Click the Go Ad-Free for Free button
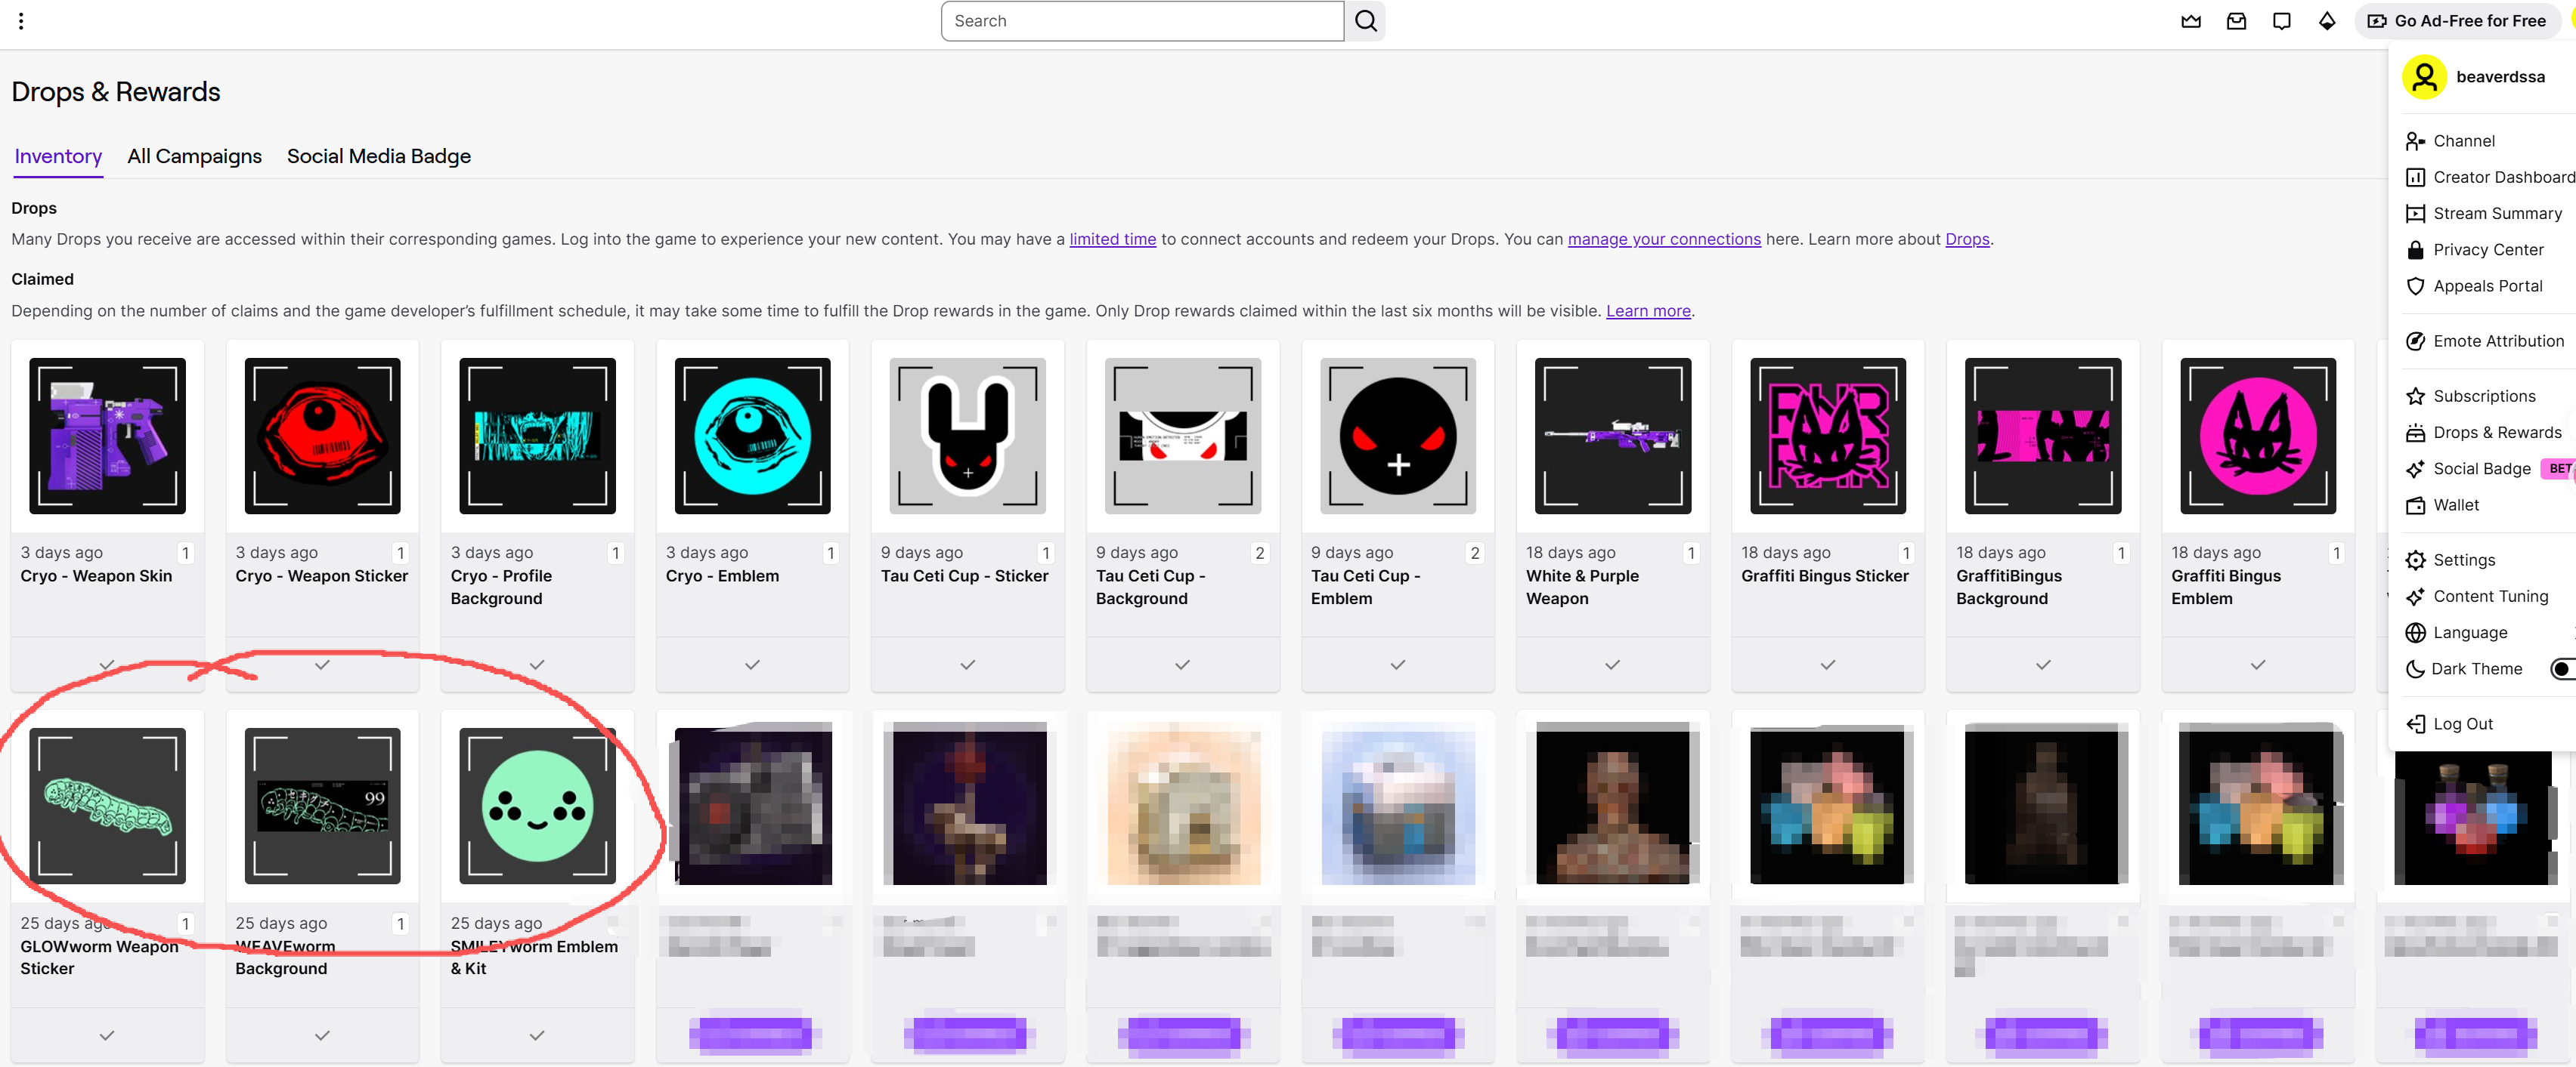Screen dimensions: 2576x1067 pyautogui.click(x=2459, y=21)
